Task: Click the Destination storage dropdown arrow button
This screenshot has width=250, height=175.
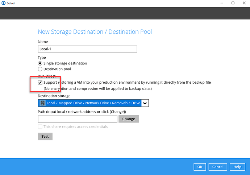Action: pos(145,103)
